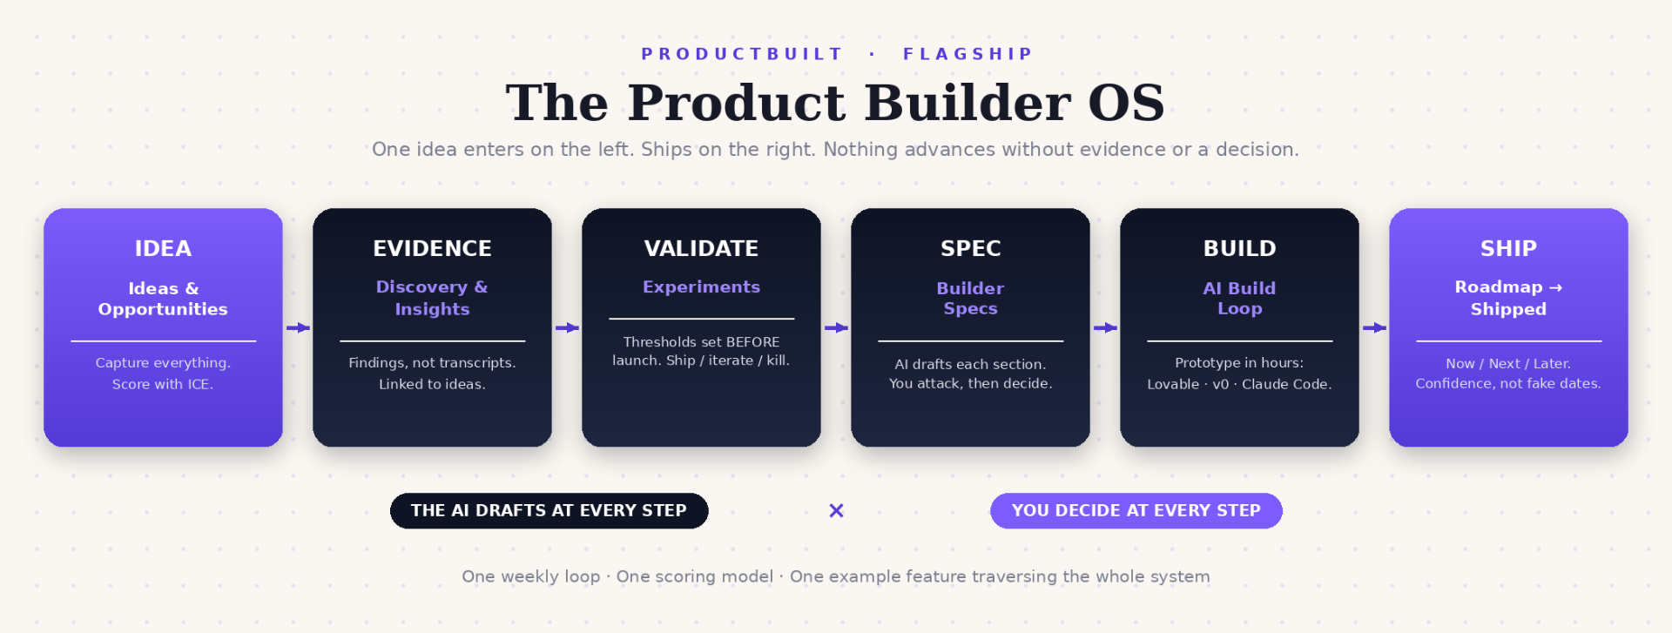Click the arrow between VALIDATE and SPEC
1672x633 pixels.
pyautogui.click(x=836, y=327)
